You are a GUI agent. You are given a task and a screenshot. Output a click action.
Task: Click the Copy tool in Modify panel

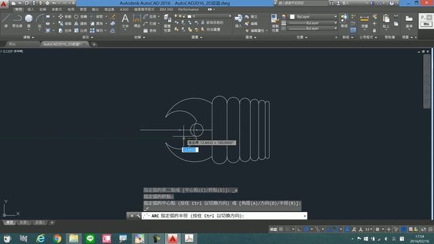(x=61, y=24)
